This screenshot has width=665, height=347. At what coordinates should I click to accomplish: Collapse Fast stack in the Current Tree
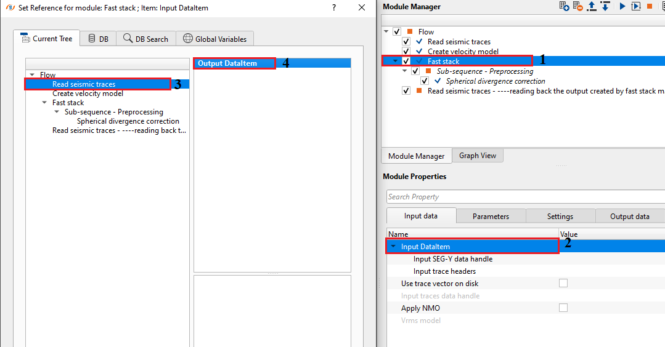pyautogui.click(x=44, y=103)
